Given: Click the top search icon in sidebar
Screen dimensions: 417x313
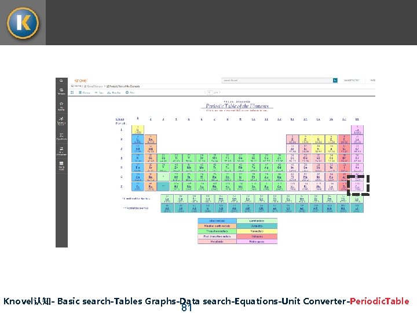Looking at the screenshot, I should point(61,81).
